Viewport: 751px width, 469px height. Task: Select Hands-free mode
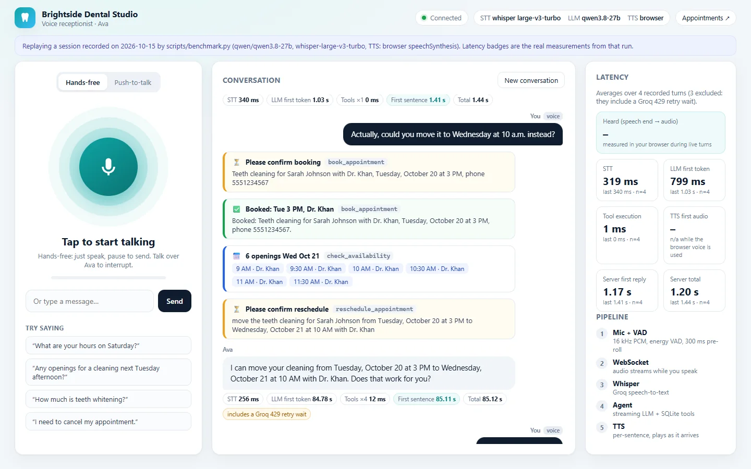[82, 82]
